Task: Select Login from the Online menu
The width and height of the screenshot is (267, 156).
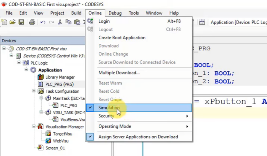Action: [x=104, y=21]
